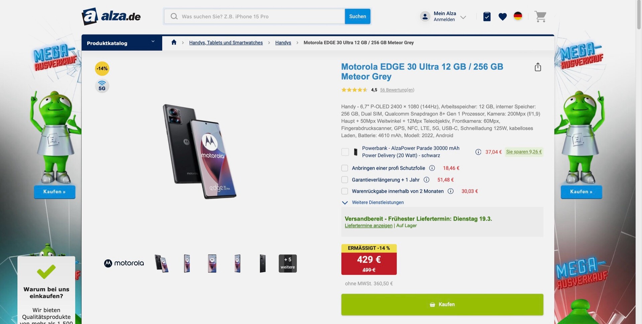The height and width of the screenshot is (324, 642).
Task: Open the favorites heart icon
Action: [502, 16]
